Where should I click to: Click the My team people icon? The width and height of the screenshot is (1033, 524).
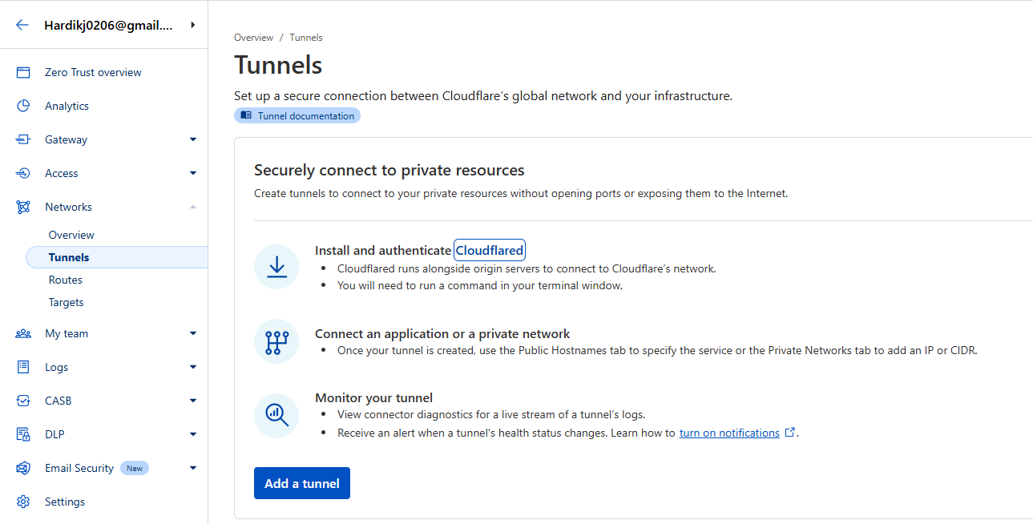coord(23,333)
